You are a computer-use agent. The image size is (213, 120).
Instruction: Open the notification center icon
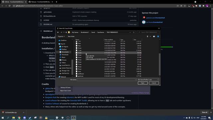(209, 118)
